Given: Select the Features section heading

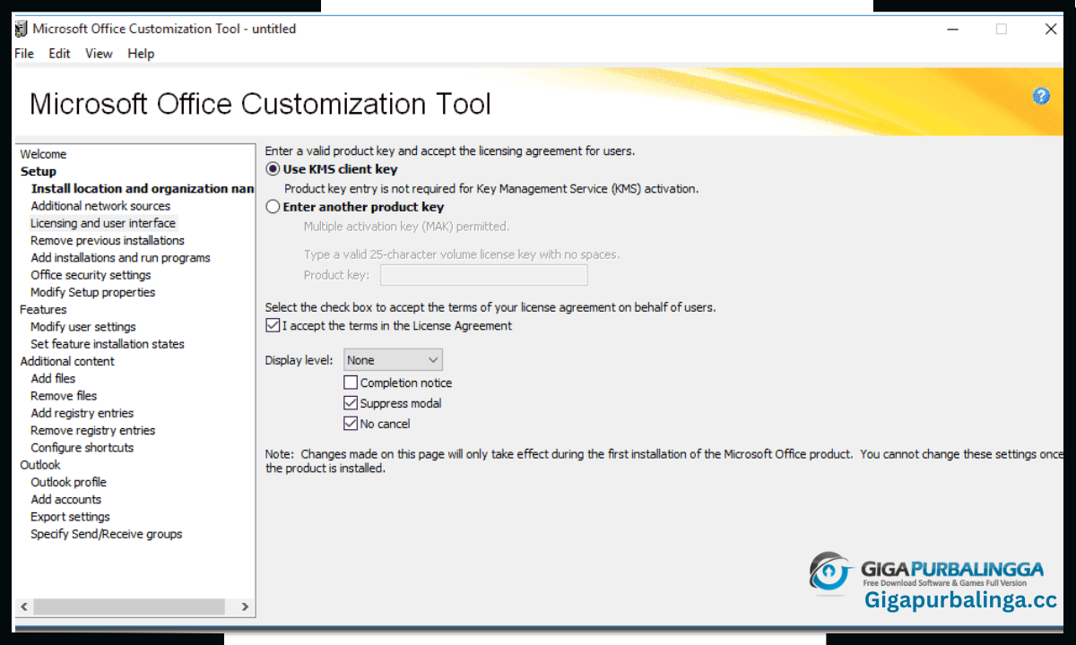Looking at the screenshot, I should pos(43,309).
